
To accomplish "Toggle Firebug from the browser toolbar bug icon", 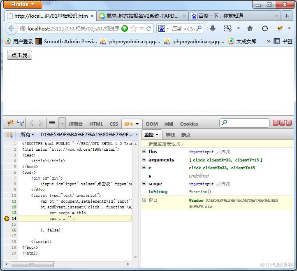I will (x=280, y=29).
